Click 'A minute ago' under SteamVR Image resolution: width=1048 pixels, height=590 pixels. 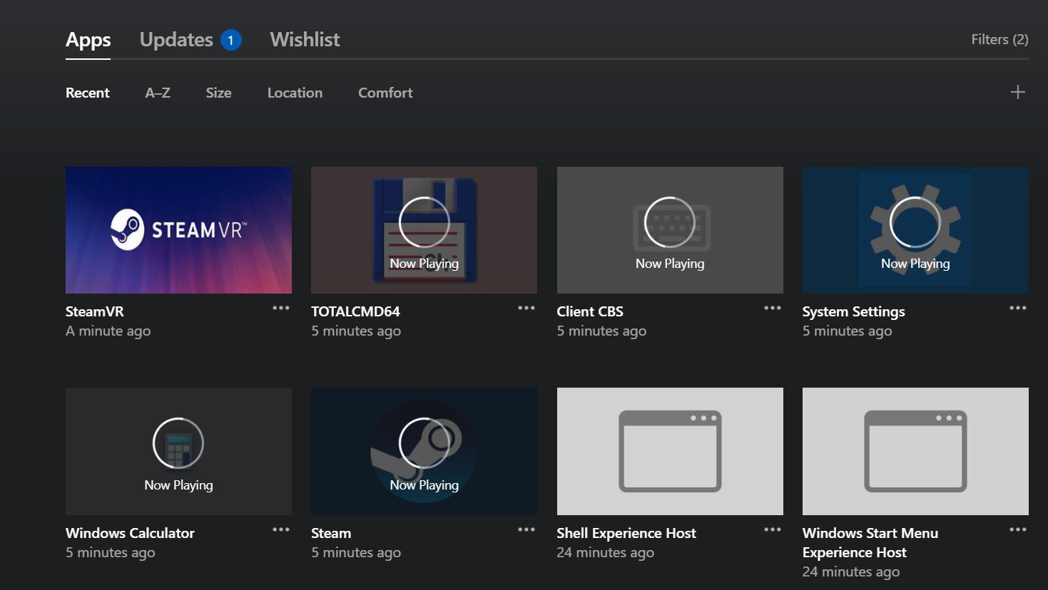coord(108,331)
